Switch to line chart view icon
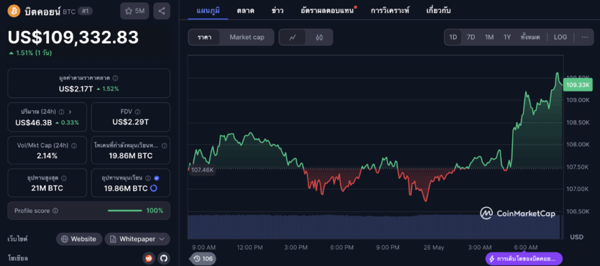 [293, 37]
